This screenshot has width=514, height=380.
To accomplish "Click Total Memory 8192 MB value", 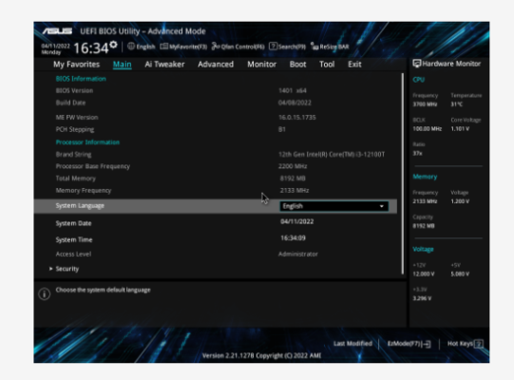I will pos(293,179).
